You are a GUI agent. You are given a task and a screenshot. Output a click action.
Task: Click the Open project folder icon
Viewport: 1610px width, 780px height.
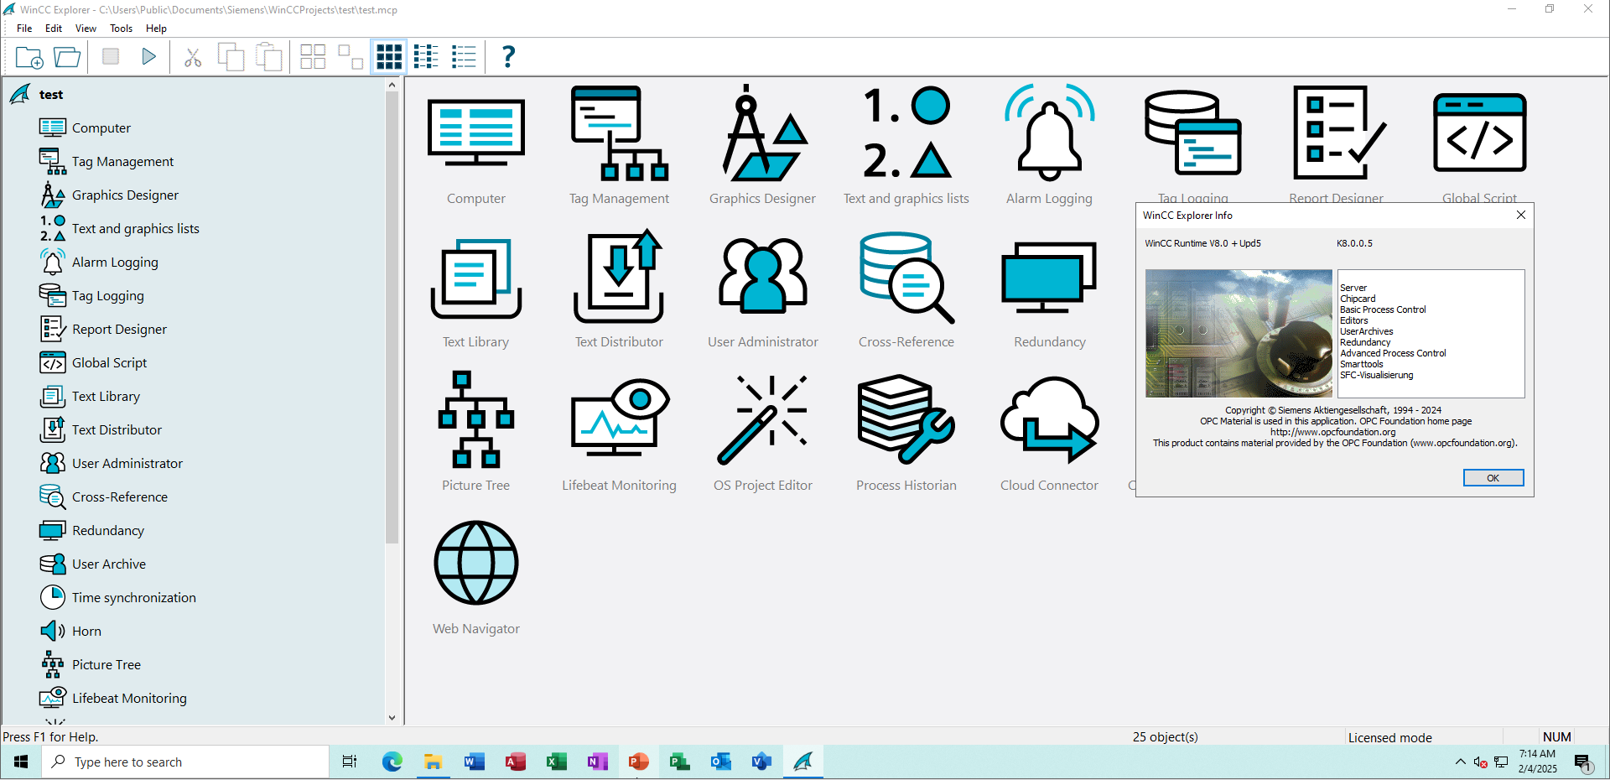67,57
